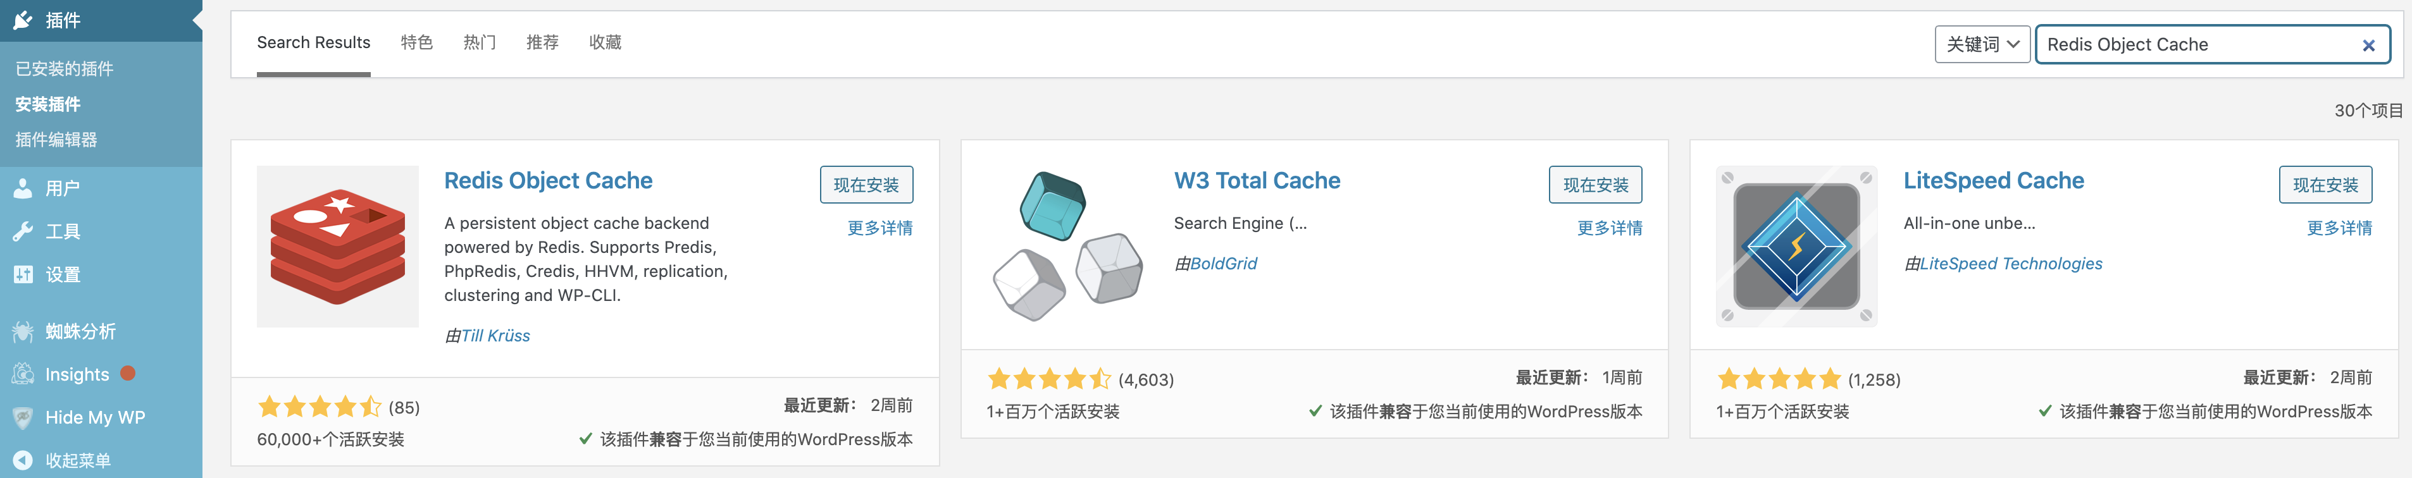
Task: Collapse the menu using arrow icon
Action: [x=23, y=460]
